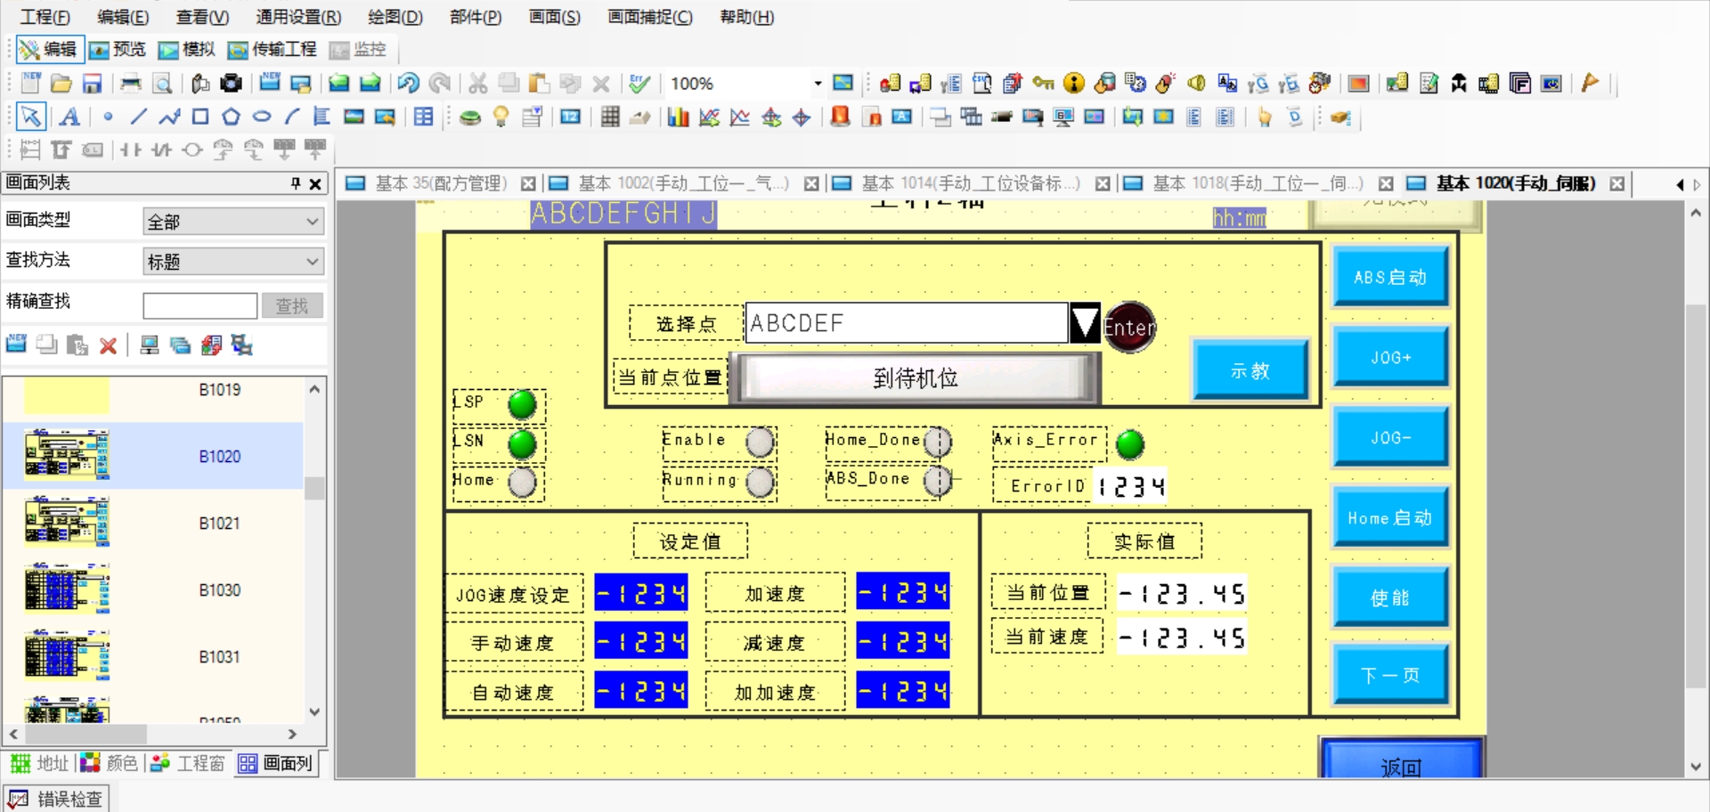Open the 工程(F) menu
The height and width of the screenshot is (812, 1710).
coord(45,17)
